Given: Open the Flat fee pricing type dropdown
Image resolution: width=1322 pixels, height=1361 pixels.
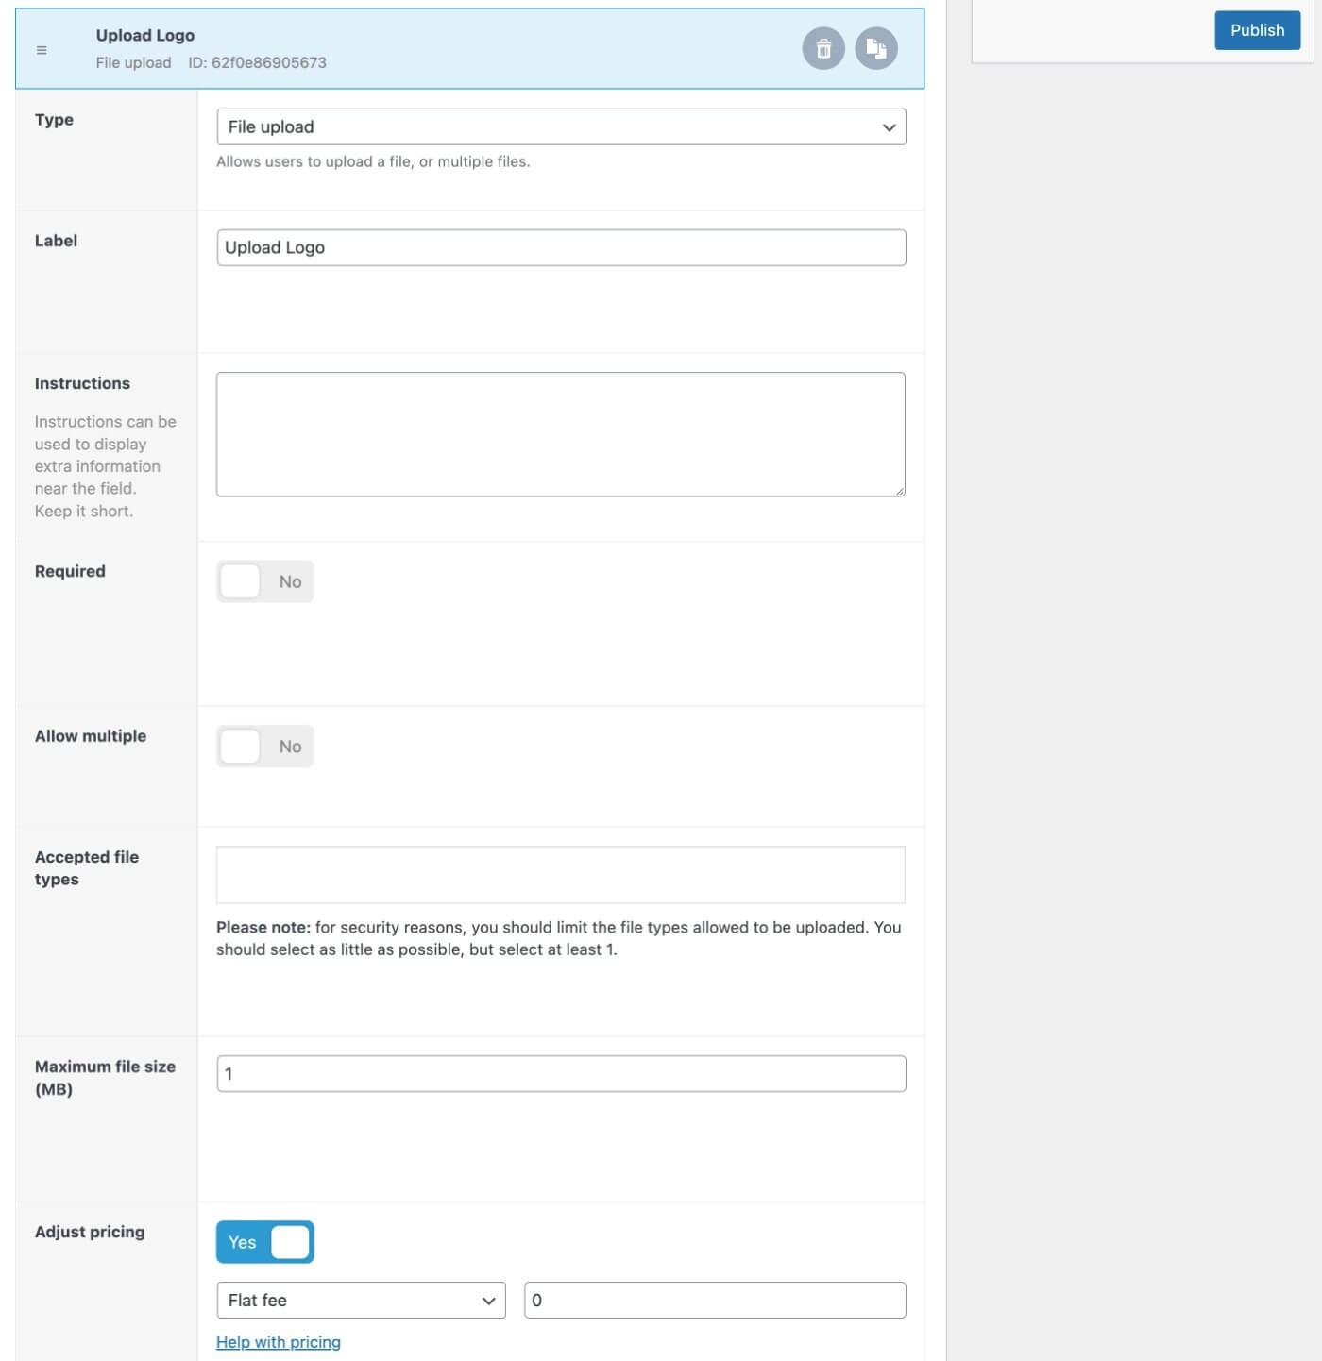Looking at the screenshot, I should pyautogui.click(x=361, y=1301).
